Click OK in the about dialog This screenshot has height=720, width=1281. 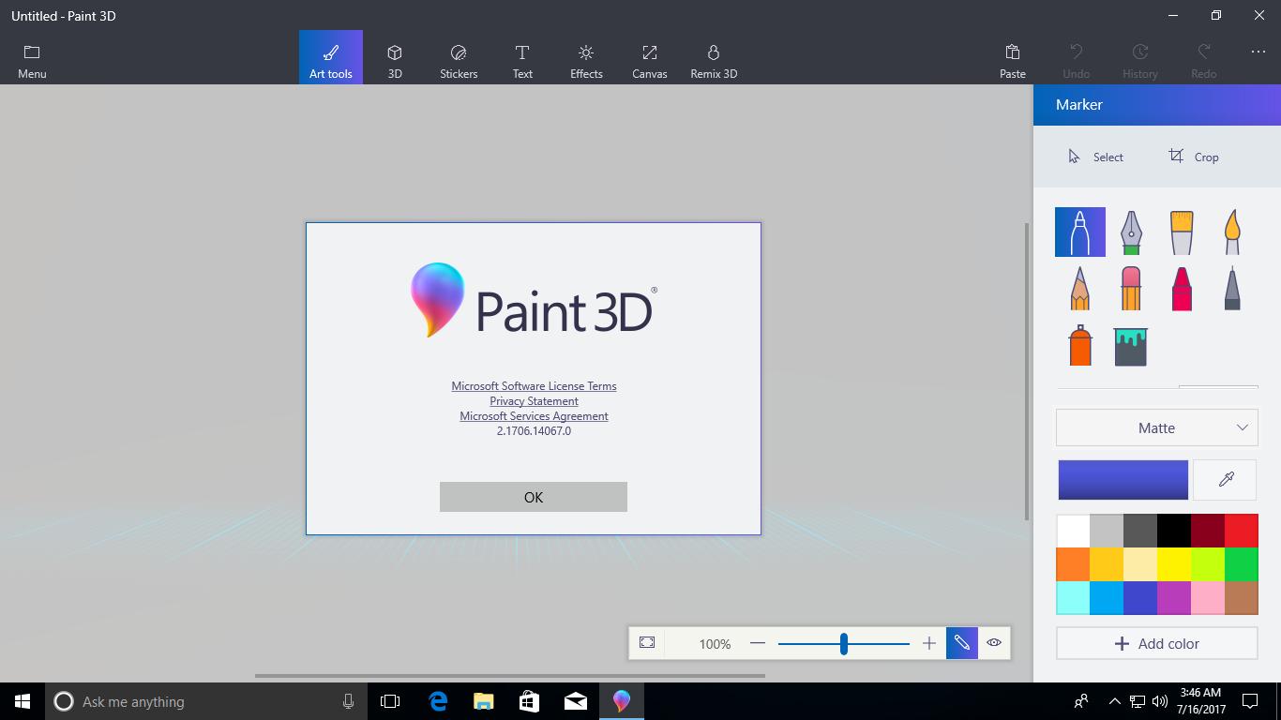[534, 497]
